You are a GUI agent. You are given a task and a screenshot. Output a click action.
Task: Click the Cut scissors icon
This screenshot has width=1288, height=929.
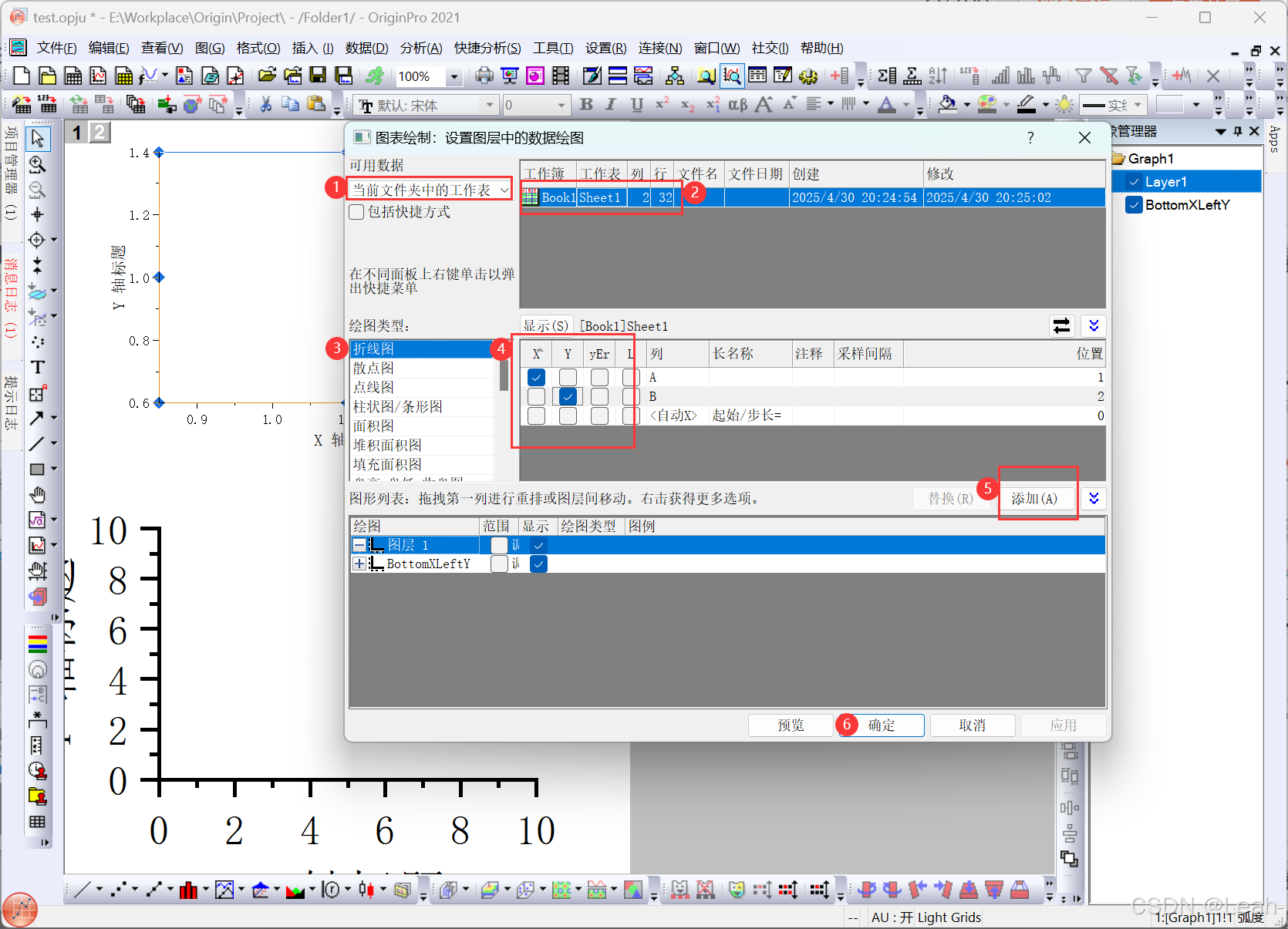[265, 104]
